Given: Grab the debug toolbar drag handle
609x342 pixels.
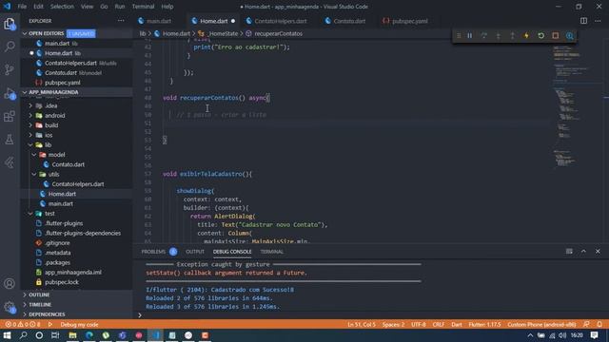Looking at the screenshot, I should 459,36.
